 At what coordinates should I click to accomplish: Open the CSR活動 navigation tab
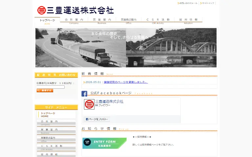coord(158,21)
